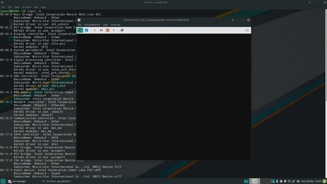This screenshot has height=184, width=327.
Task: Open the manage VM snapshots icon
Action: 122,30
